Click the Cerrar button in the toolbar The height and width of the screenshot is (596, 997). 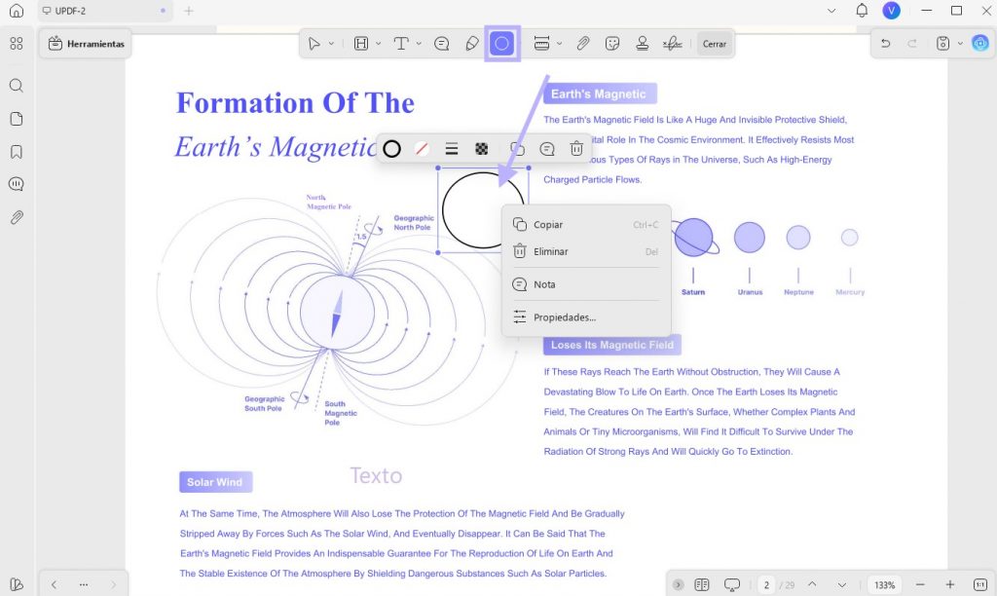tap(714, 44)
